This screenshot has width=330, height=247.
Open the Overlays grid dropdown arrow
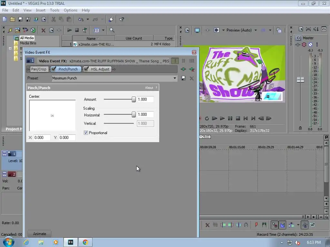pos(270,30)
